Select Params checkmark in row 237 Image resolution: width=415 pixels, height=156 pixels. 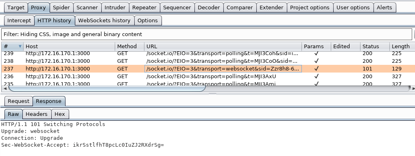[316, 69]
